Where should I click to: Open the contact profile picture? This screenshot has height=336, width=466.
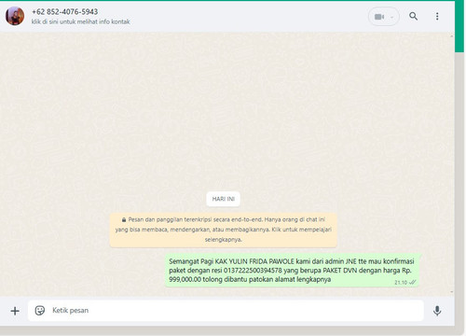click(x=15, y=16)
